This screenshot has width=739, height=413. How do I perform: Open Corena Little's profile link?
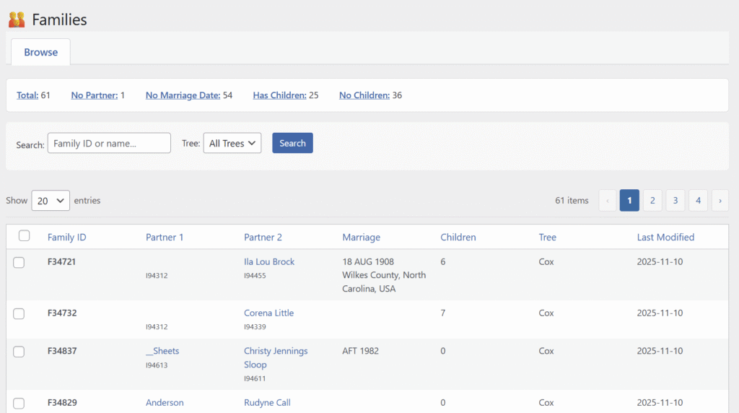268,313
